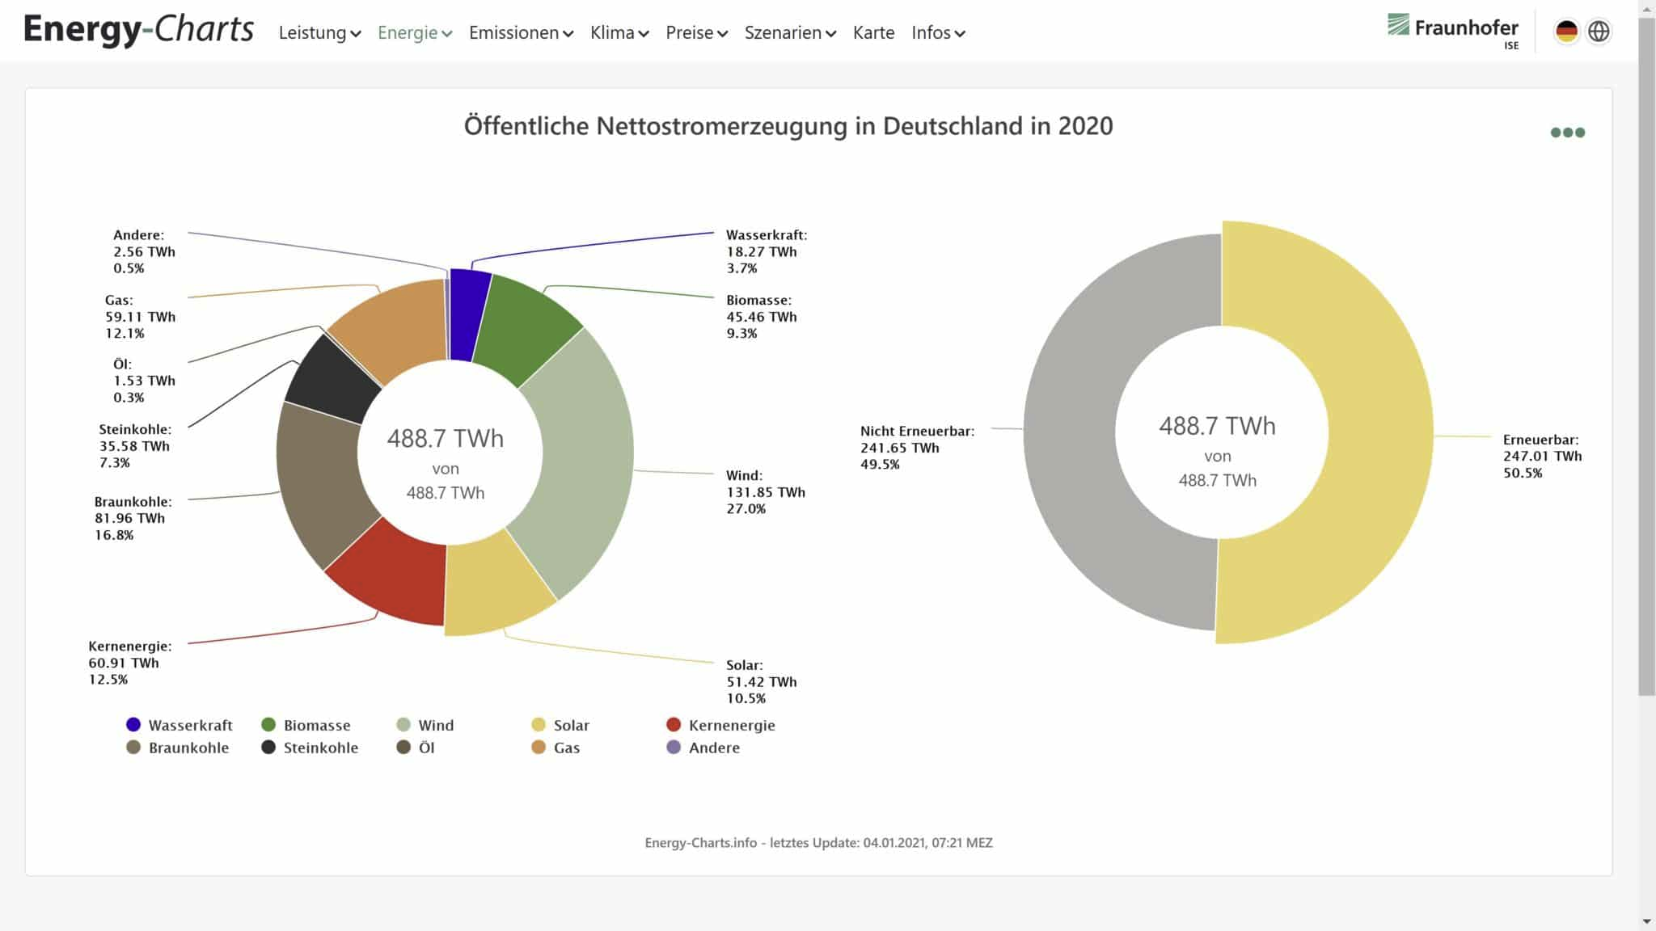Image resolution: width=1656 pixels, height=931 pixels.
Task: Click the page vertical scrollbar
Action: 1646,356
